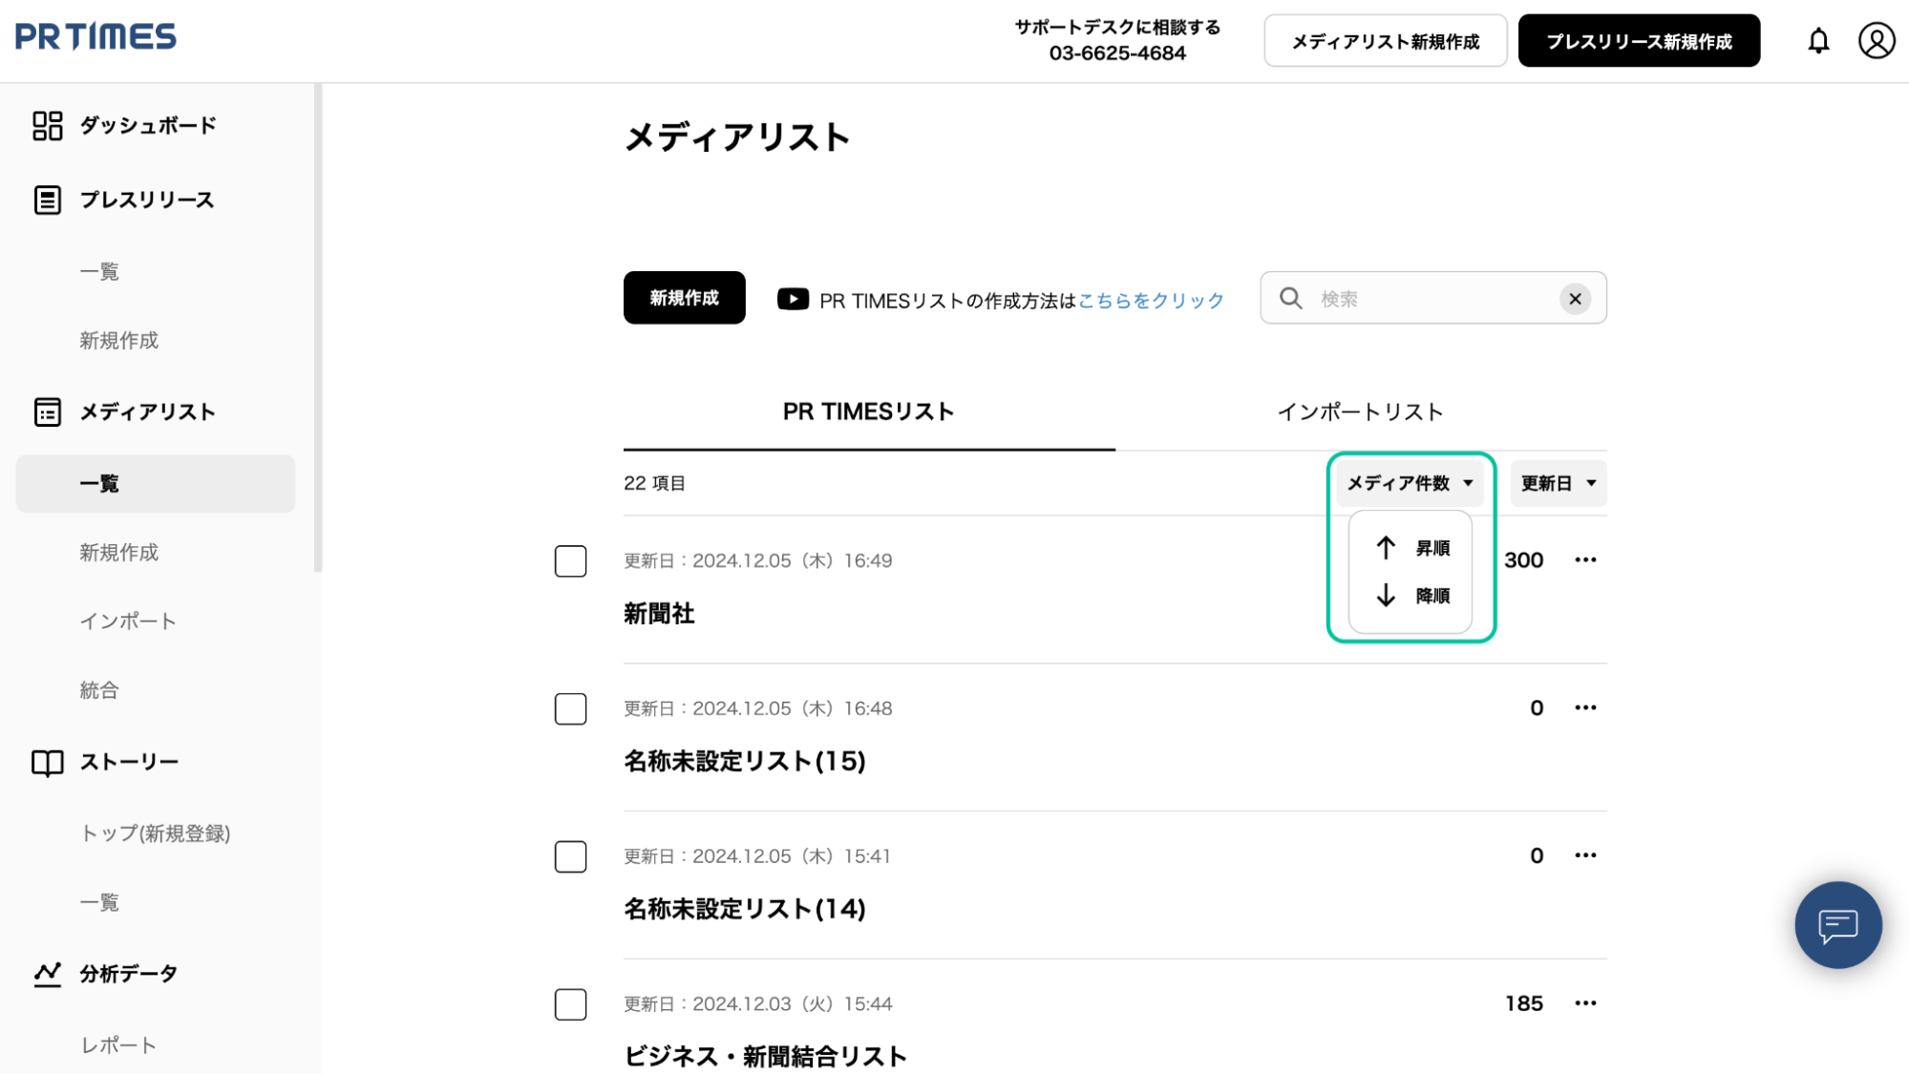The height and width of the screenshot is (1075, 1909).
Task: Choose 降順 descending sort option
Action: (x=1412, y=596)
